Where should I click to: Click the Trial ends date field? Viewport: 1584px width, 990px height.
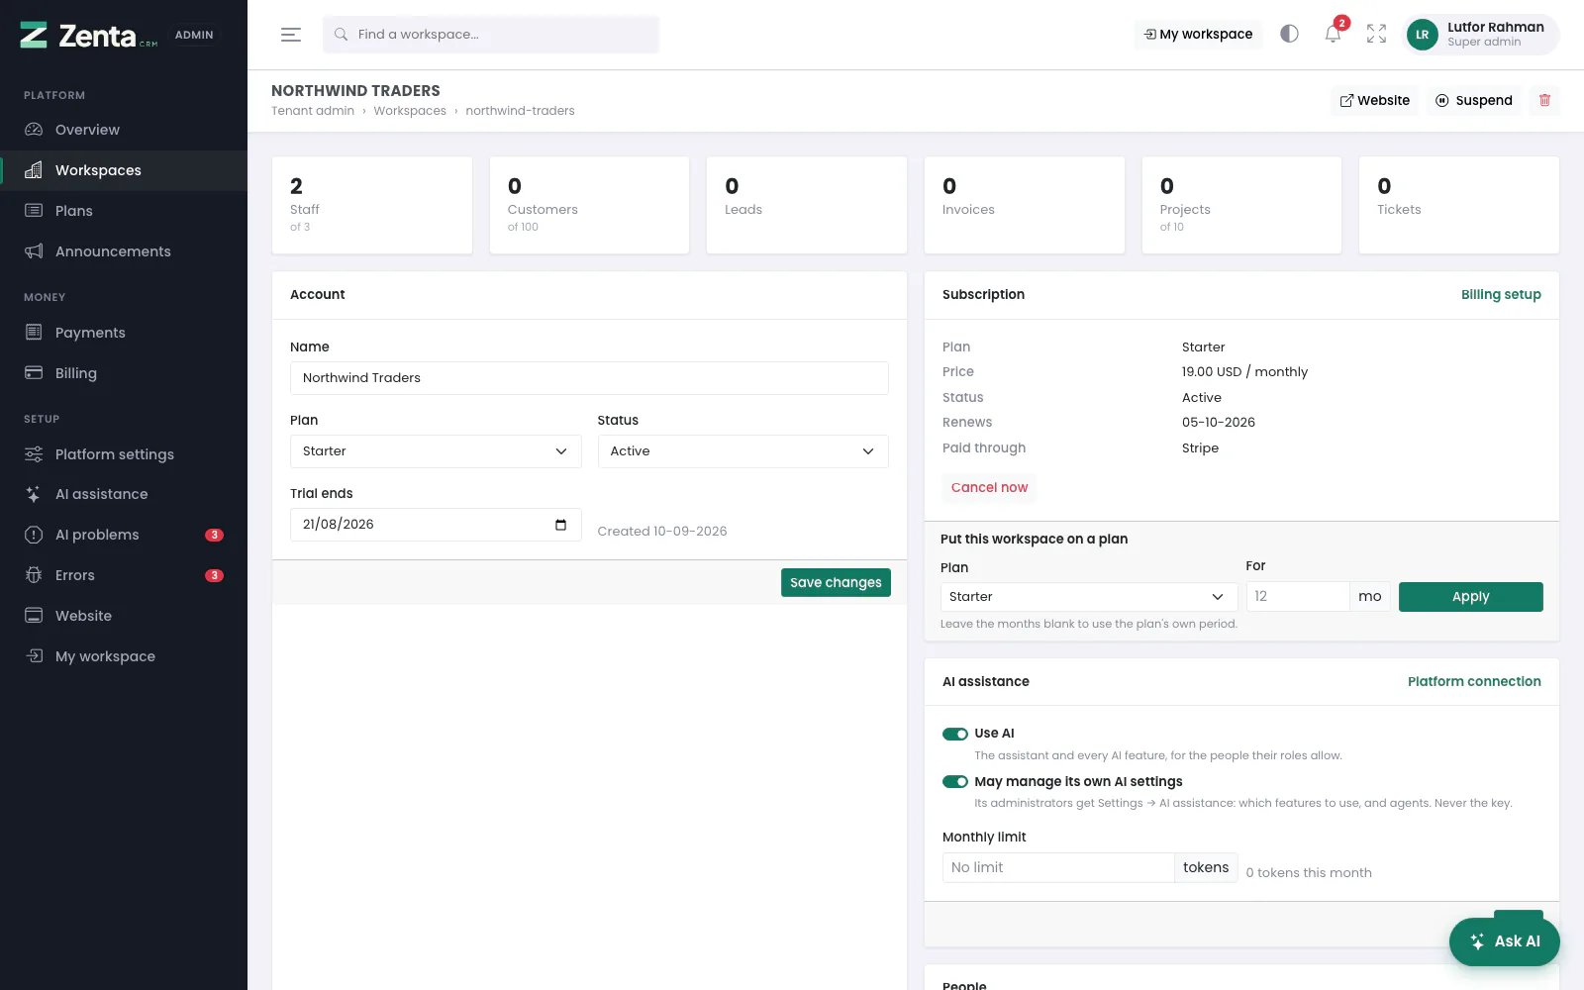(x=436, y=525)
